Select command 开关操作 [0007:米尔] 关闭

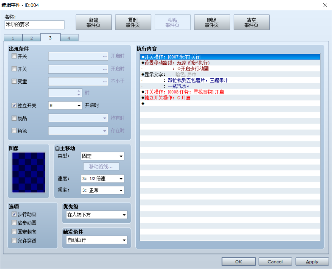230,57
